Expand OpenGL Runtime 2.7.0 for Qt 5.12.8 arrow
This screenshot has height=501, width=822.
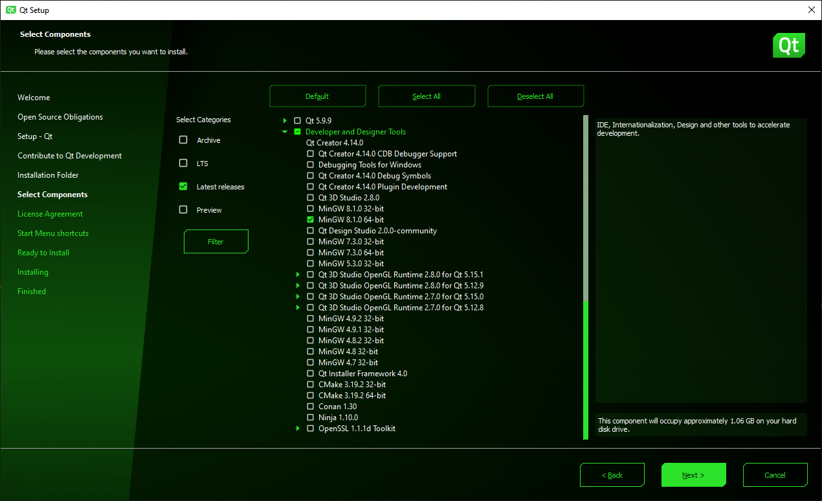coord(298,308)
